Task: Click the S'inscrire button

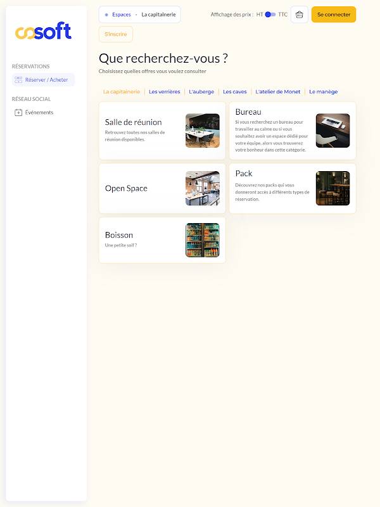Action: (x=116, y=34)
